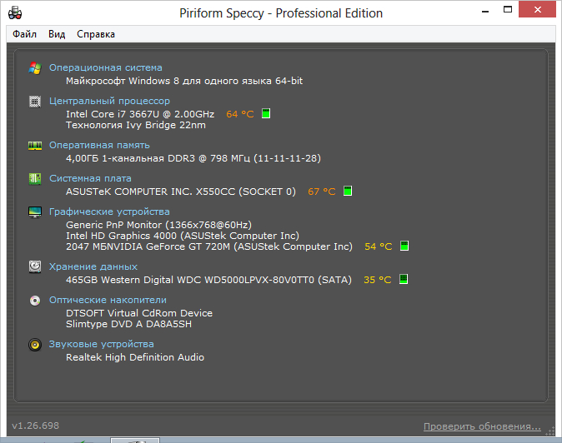This screenshot has width=562, height=443.
Task: Open the Системная плата section
Action: [90, 178]
